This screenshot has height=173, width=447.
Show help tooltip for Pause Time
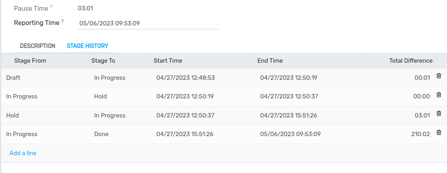[51, 7]
